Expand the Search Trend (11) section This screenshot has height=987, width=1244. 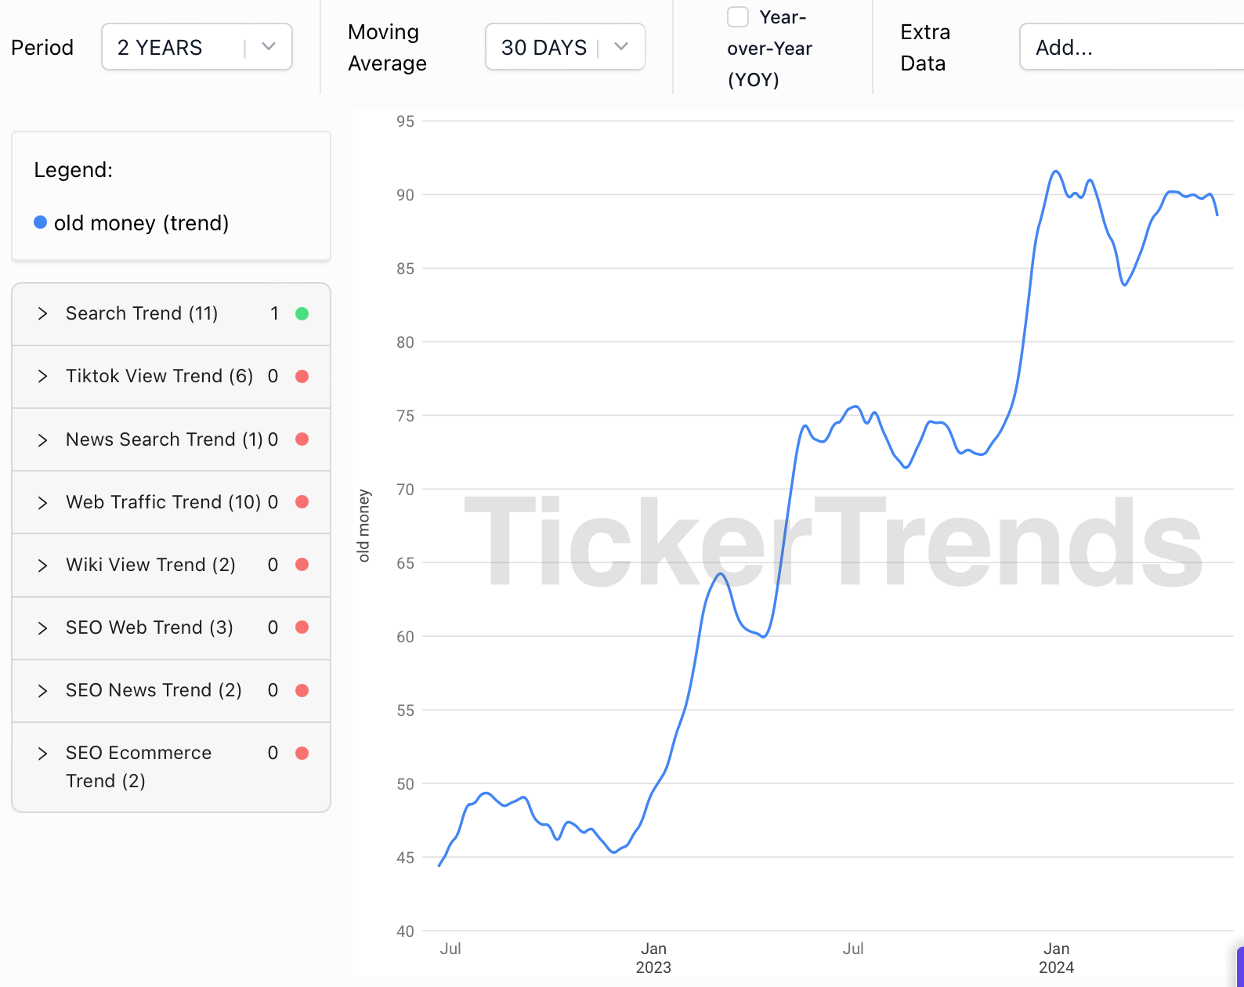click(43, 313)
